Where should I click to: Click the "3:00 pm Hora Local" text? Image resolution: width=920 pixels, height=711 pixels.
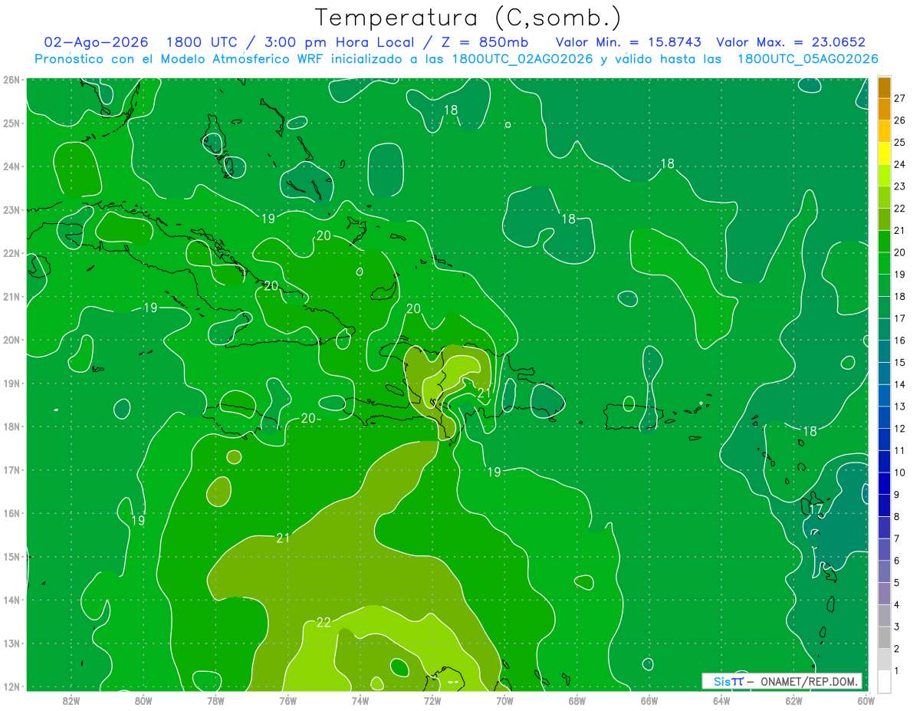[338, 43]
